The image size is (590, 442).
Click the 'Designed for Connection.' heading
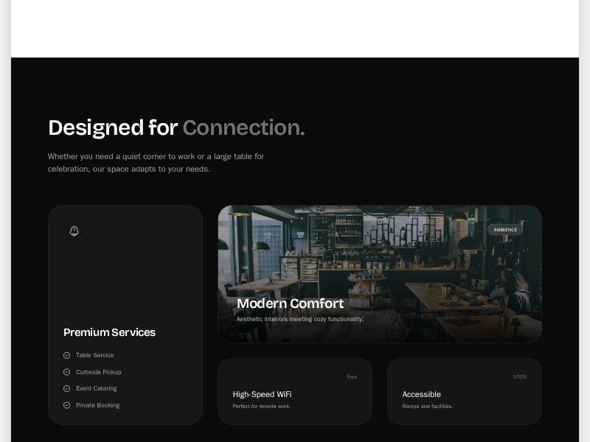point(176,127)
